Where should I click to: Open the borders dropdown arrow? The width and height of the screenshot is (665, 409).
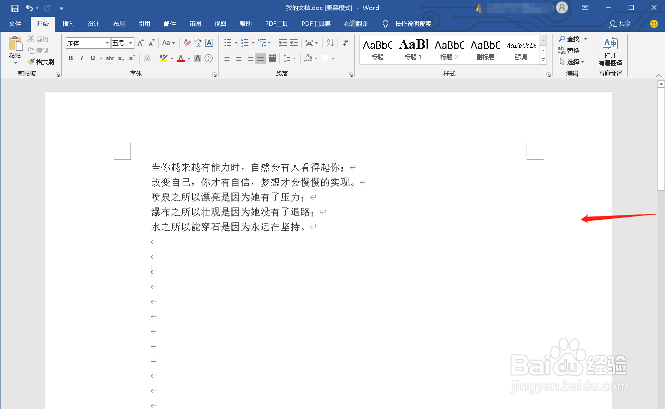(333, 58)
